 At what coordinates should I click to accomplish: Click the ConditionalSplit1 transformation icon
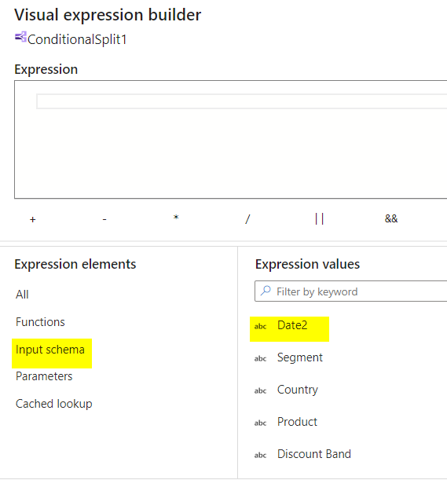[20, 37]
